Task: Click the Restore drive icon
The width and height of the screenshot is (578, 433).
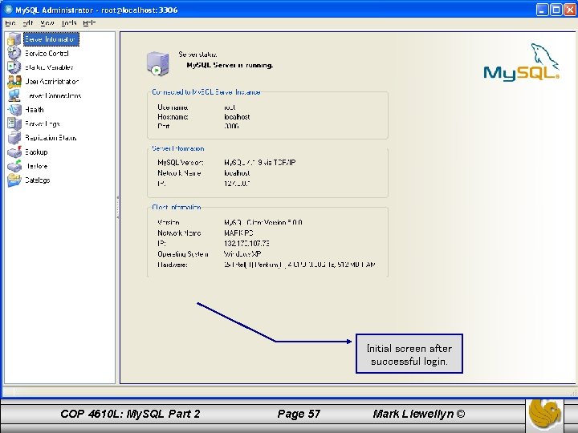Action: pos(14,166)
